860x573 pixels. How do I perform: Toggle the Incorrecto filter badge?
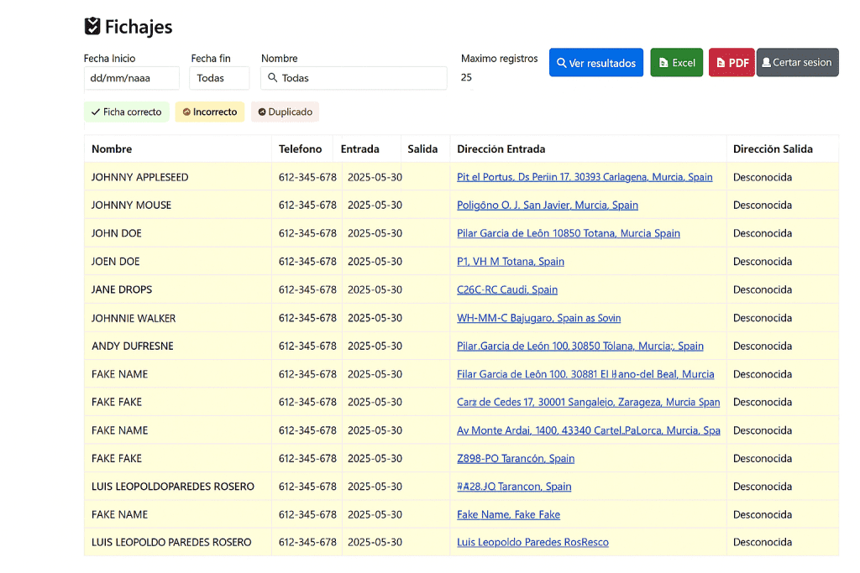point(209,112)
